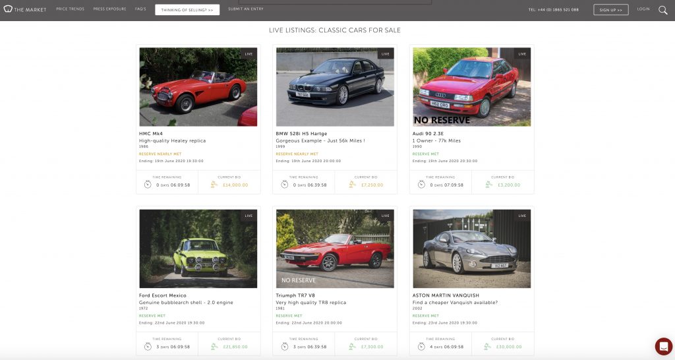
Task: Click Reserve Met on Triumph TR7 V8
Action: (x=289, y=316)
